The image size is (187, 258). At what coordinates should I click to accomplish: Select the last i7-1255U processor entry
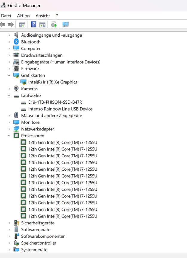point(63,216)
